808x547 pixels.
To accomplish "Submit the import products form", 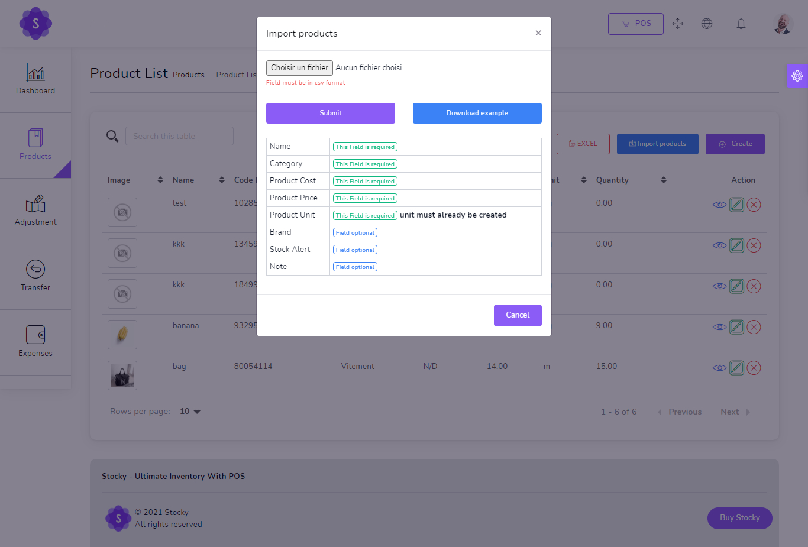I will pos(330,113).
